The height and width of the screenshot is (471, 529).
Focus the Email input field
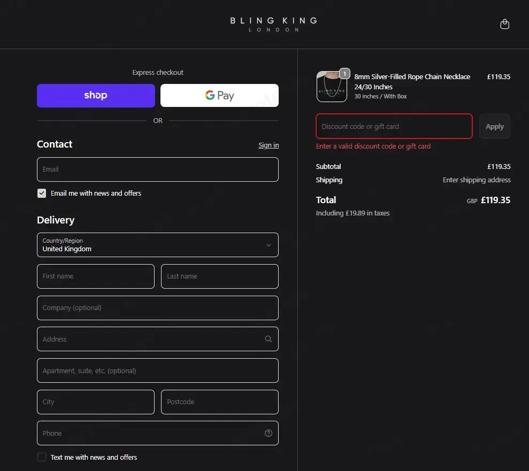click(x=158, y=169)
